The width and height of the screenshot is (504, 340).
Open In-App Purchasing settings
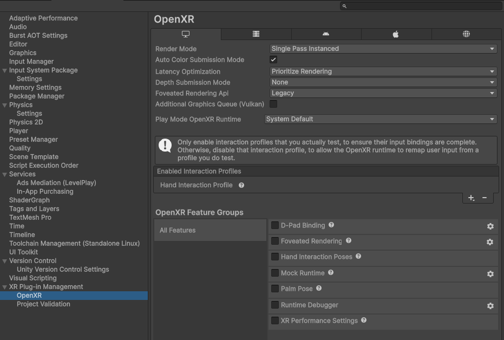coord(45,192)
